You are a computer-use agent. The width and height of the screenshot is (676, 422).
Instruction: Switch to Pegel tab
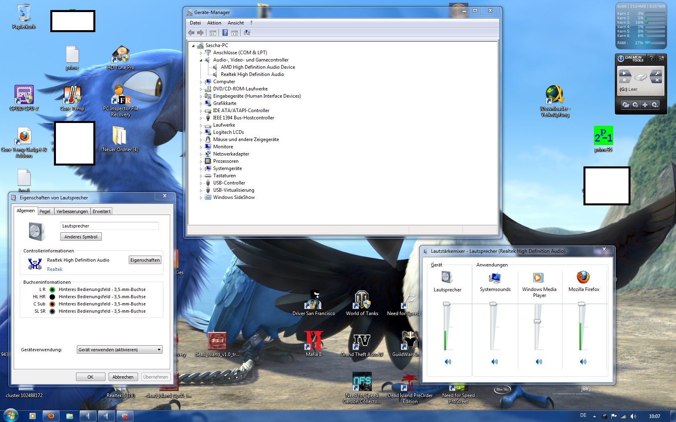click(45, 211)
